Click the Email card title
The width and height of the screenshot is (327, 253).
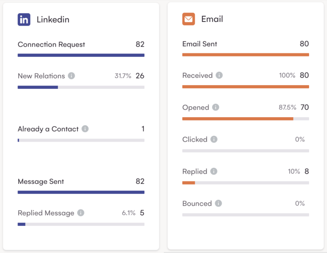212,19
